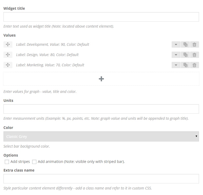This screenshot has height=195, width=203.
Task: Duplicate the Marketing value row
Action: pyautogui.click(x=185, y=65)
